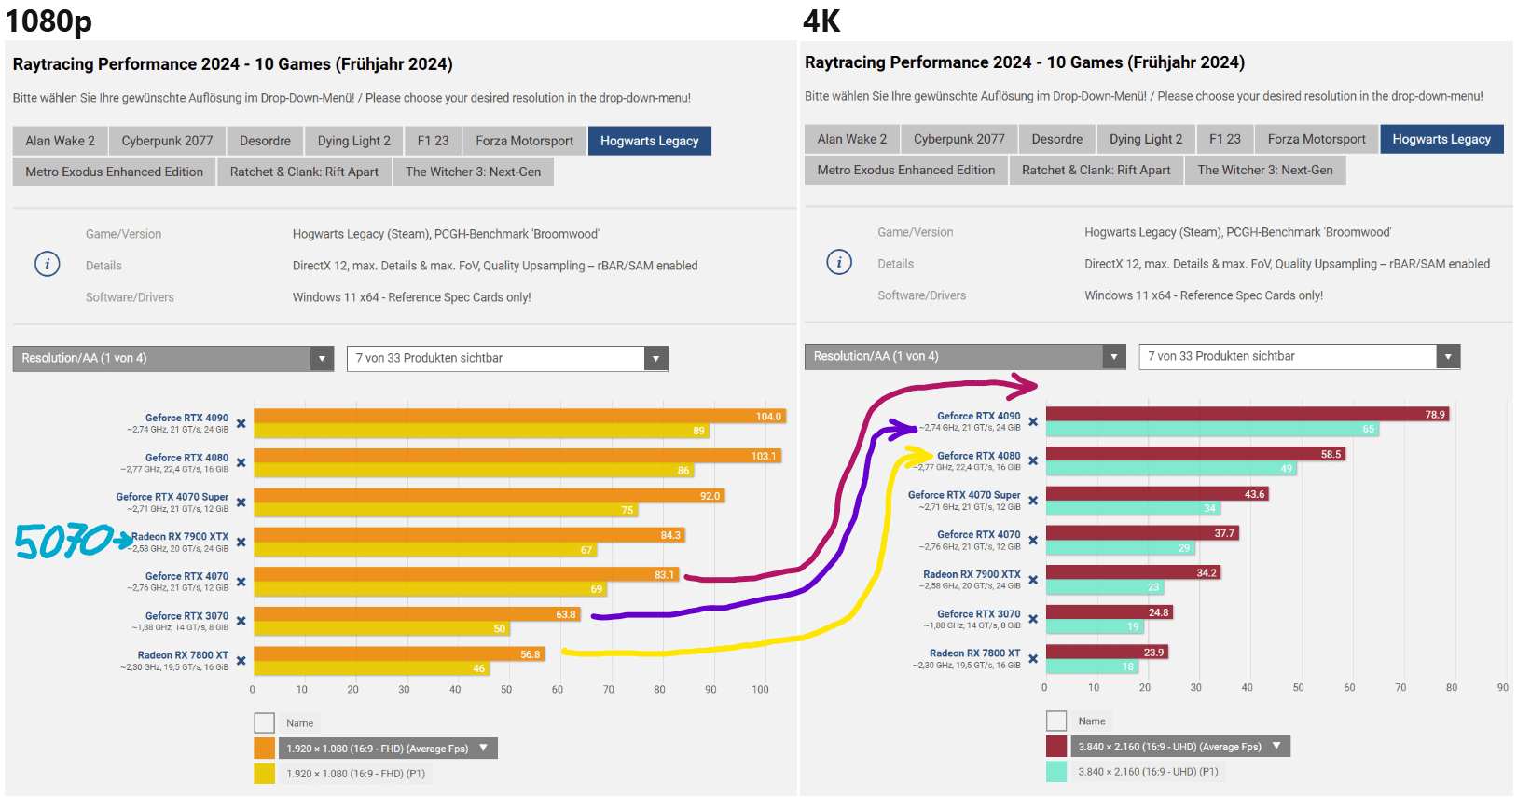This screenshot has width=1517, height=797.
Task: Remove Radeon RX 7800 XT from 4K chart
Action: tap(1033, 659)
